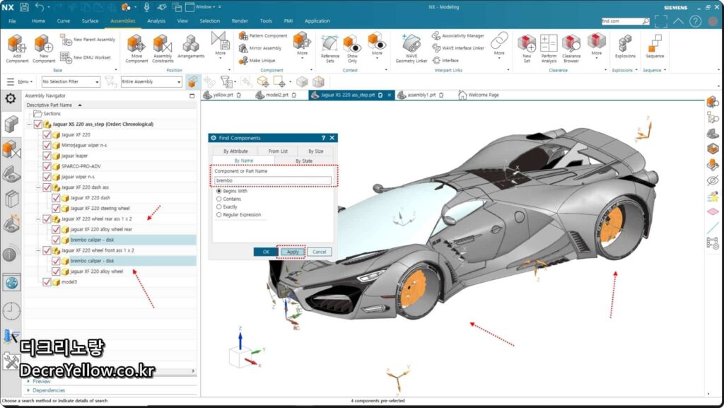724x408 pixels.
Task: Click New Set in the Clearance group
Action: pos(526,48)
